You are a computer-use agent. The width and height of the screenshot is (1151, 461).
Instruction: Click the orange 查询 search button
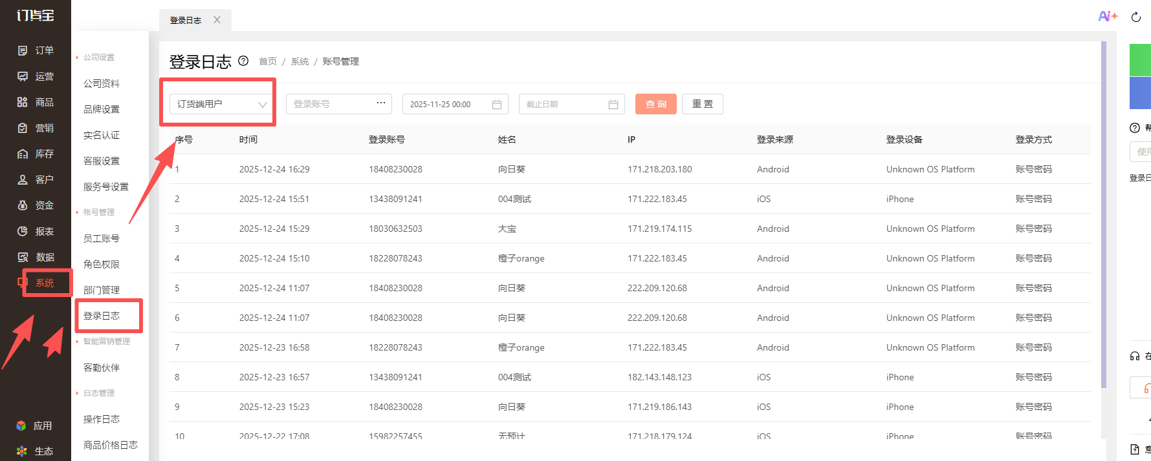click(x=656, y=104)
